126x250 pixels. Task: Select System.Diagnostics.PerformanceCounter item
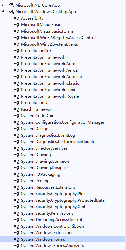coord(59,142)
